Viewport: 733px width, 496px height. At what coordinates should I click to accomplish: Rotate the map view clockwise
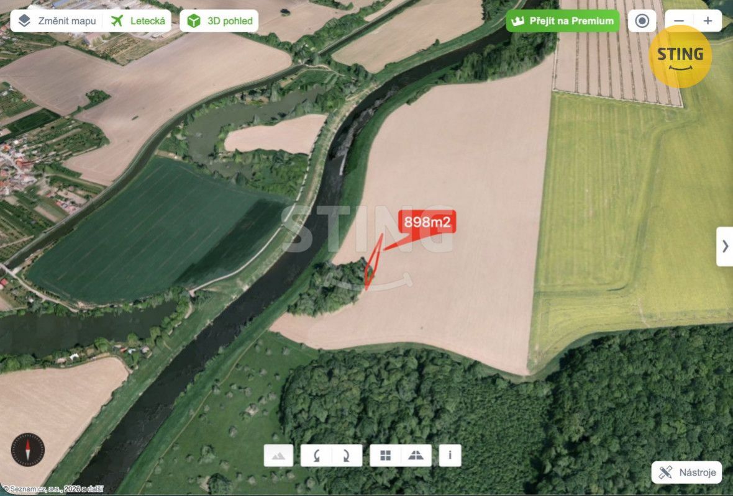click(347, 456)
